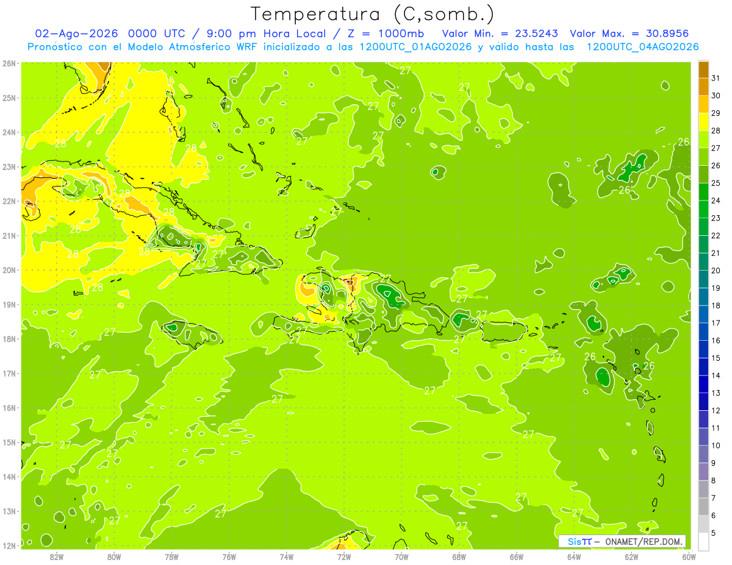Select the '02-Ago-2026 0000 UTC' date text
This screenshot has height=565, width=732.
(x=112, y=34)
